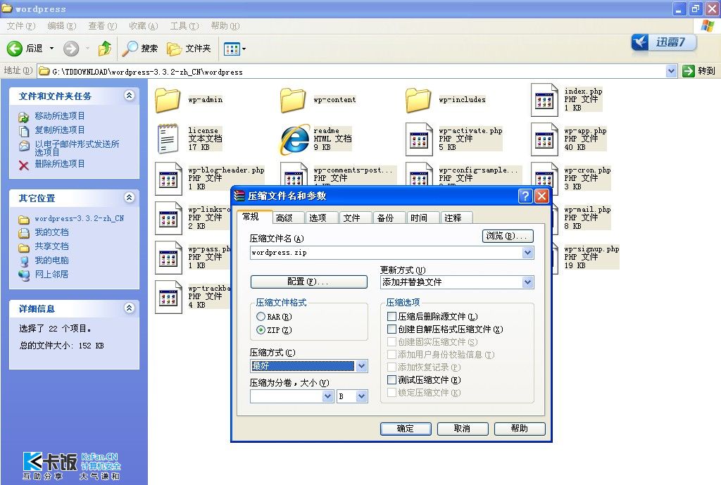Click the copy selected items icon

(x=24, y=131)
